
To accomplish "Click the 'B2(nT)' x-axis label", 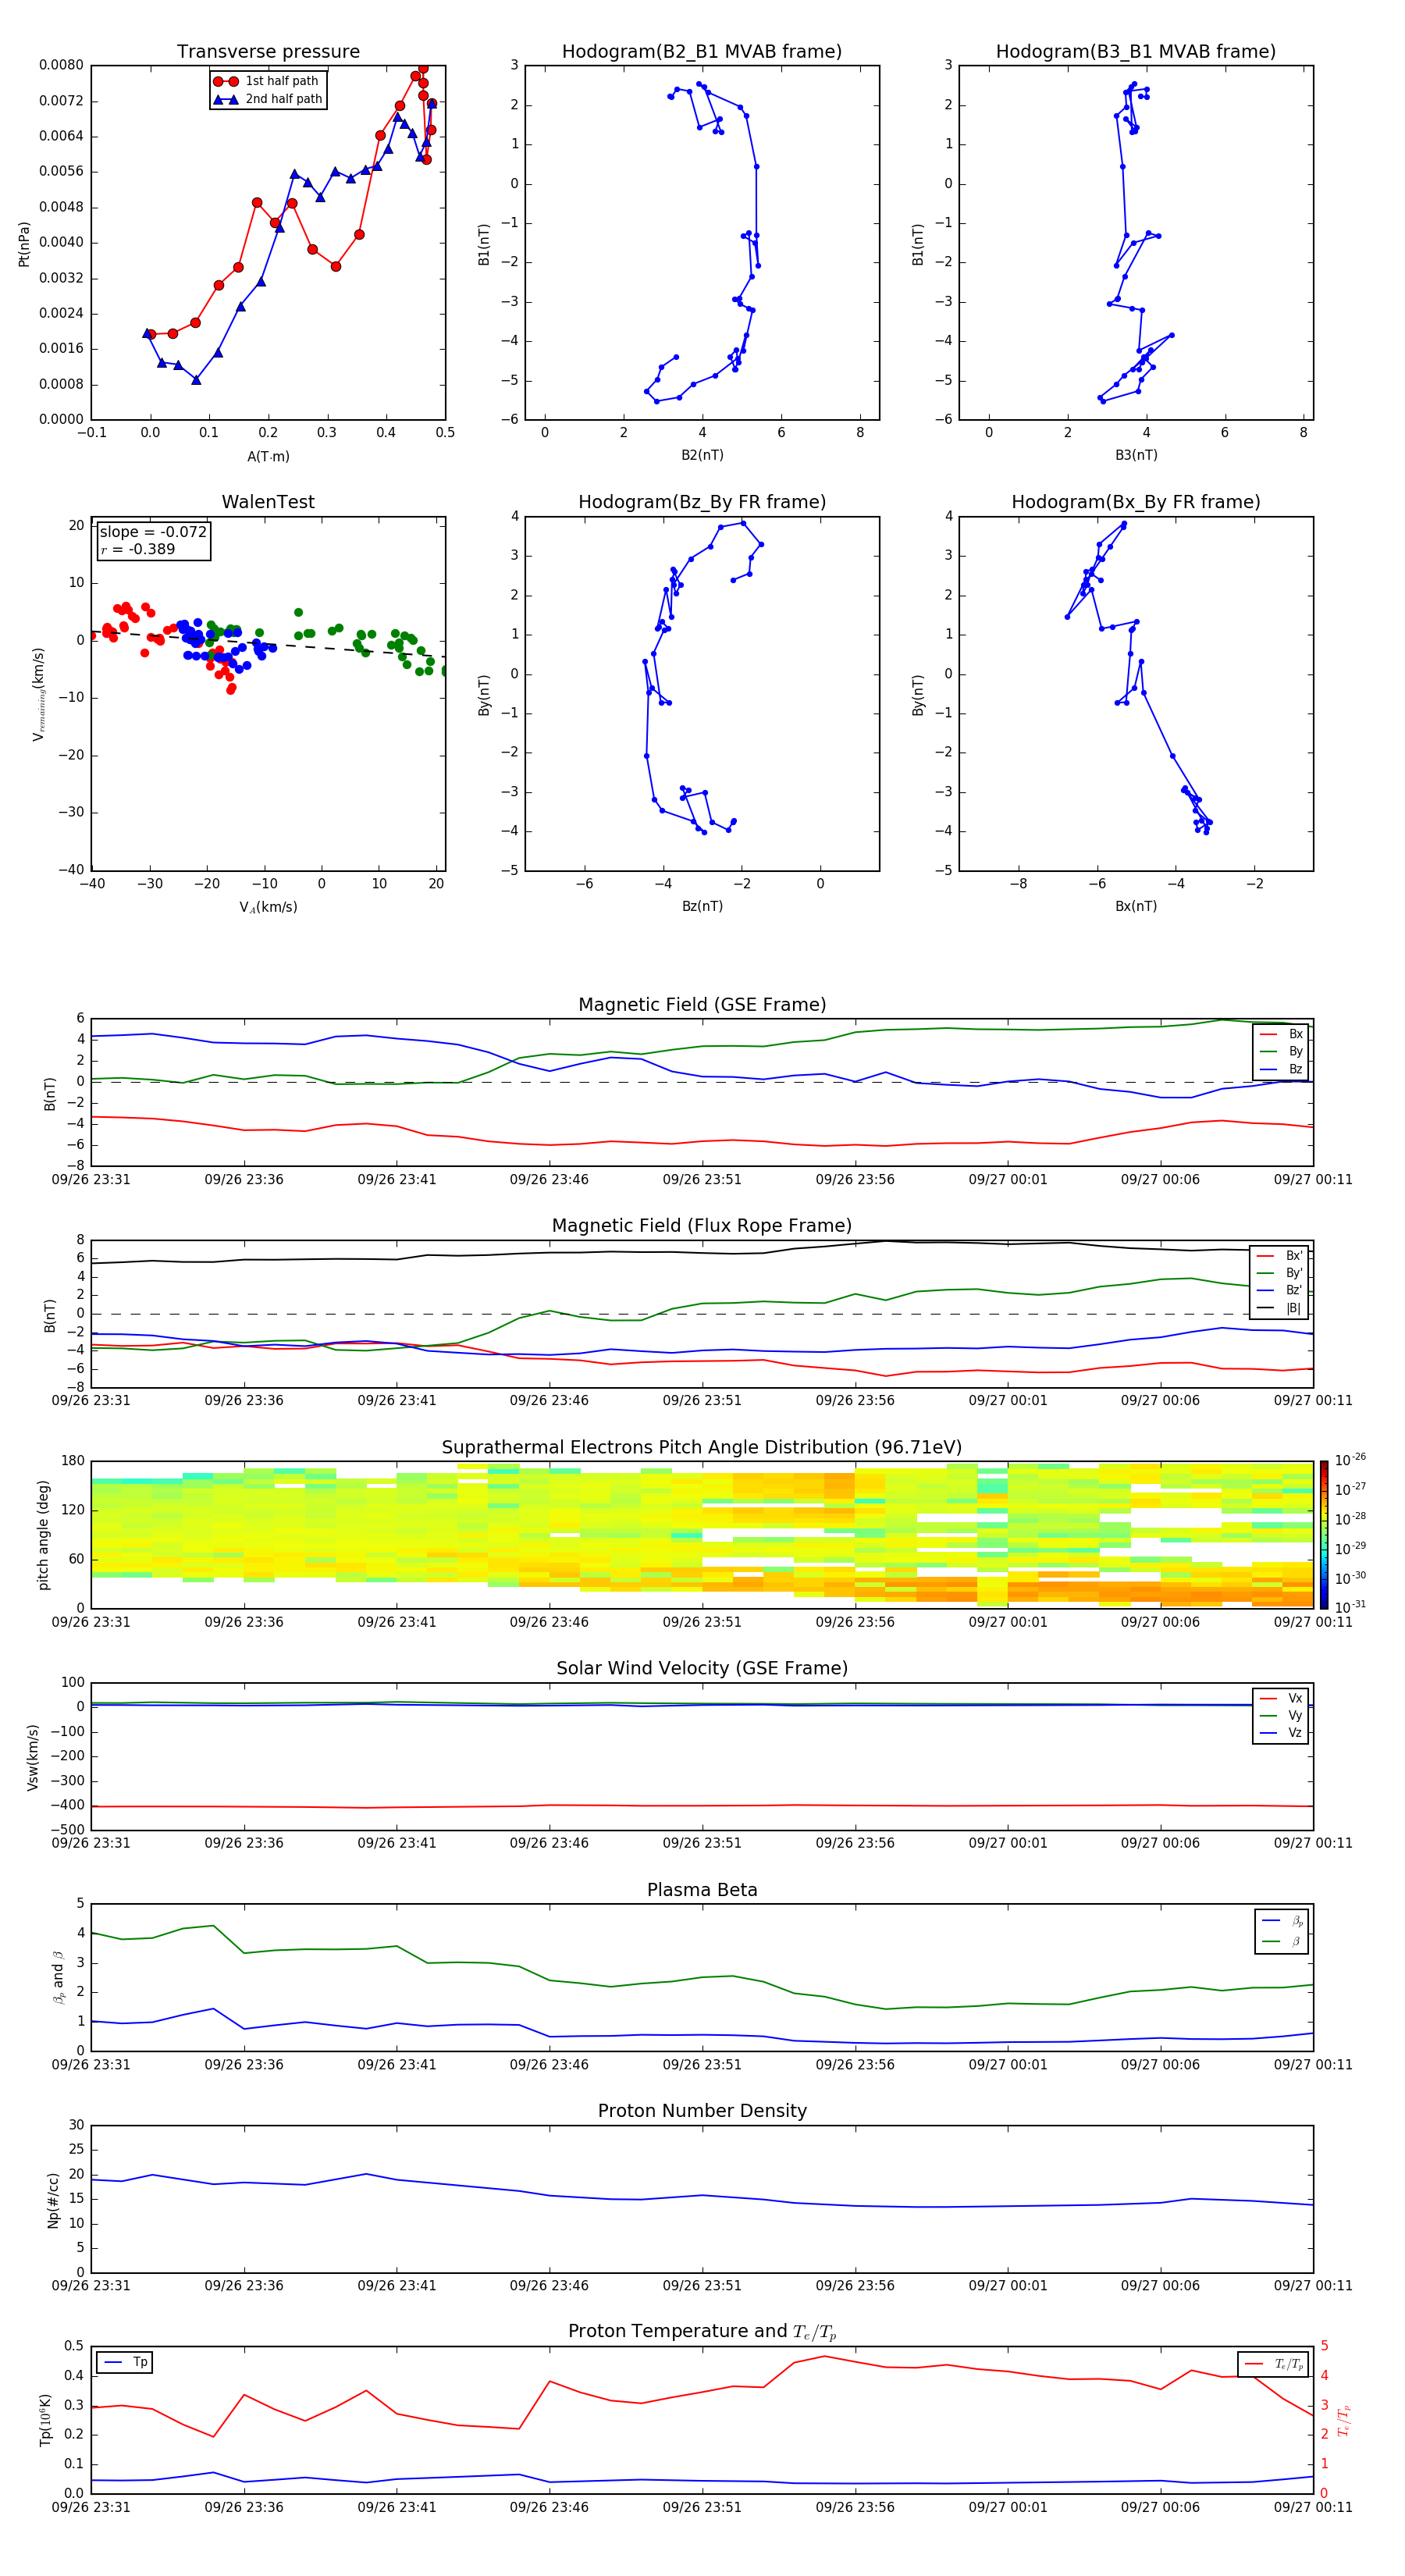I will coord(702,455).
